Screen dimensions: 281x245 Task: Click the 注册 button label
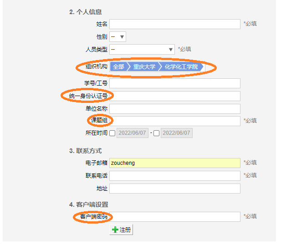click(x=125, y=230)
